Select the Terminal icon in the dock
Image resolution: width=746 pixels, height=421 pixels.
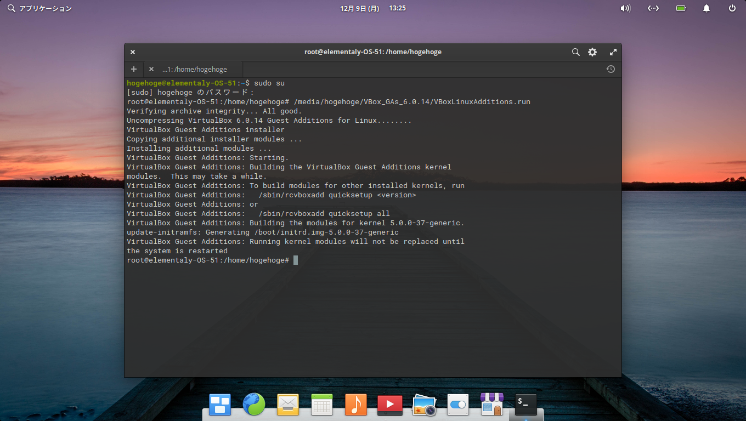pos(526,405)
